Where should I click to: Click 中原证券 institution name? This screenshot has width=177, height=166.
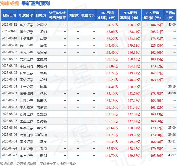(26, 149)
